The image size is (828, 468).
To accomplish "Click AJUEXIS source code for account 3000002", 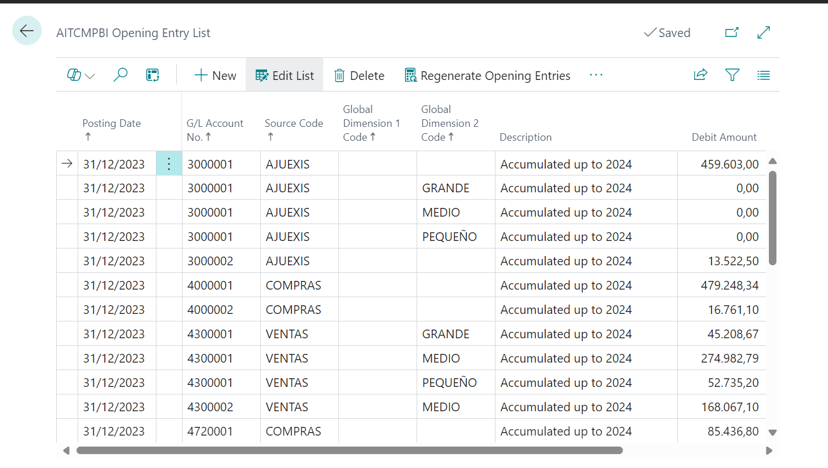I will click(x=300, y=261).
